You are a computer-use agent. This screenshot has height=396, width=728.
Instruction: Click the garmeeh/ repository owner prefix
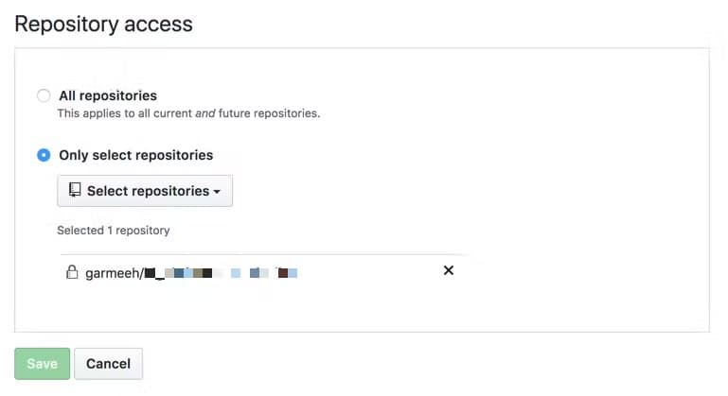pos(114,273)
